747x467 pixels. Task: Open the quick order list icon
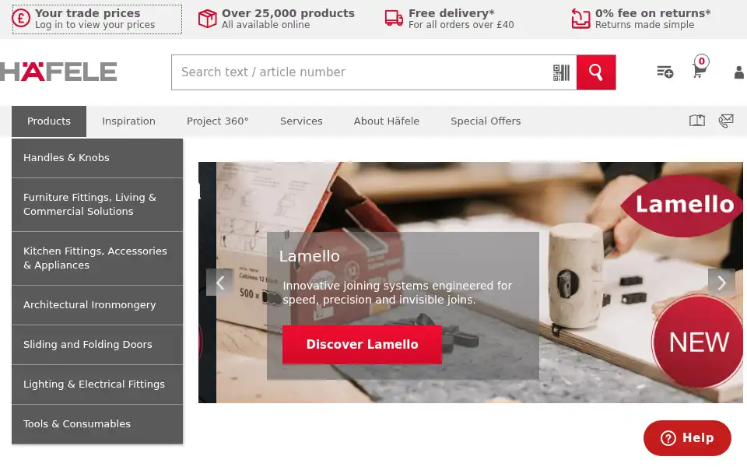[x=665, y=72]
